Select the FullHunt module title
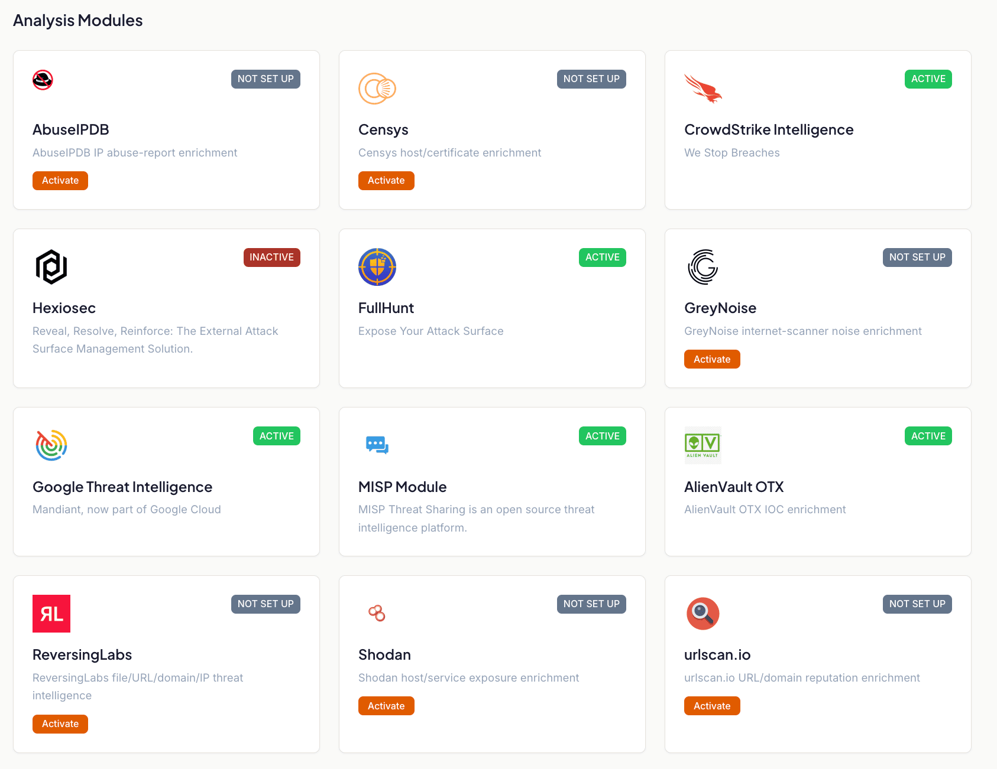The image size is (997, 769). coord(386,308)
